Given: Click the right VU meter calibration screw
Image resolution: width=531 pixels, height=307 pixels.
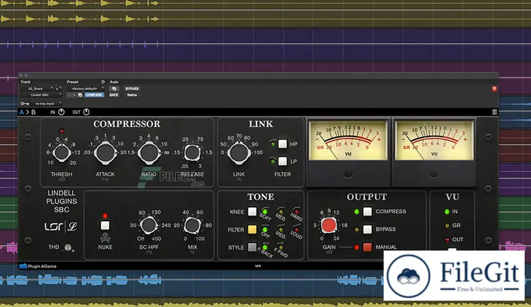Looking at the screenshot, I should tap(434, 173).
